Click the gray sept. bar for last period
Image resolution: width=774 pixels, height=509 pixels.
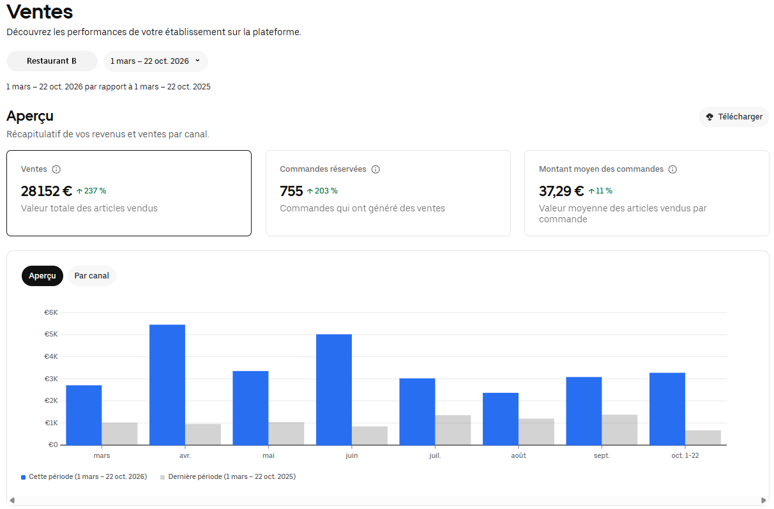(x=619, y=430)
